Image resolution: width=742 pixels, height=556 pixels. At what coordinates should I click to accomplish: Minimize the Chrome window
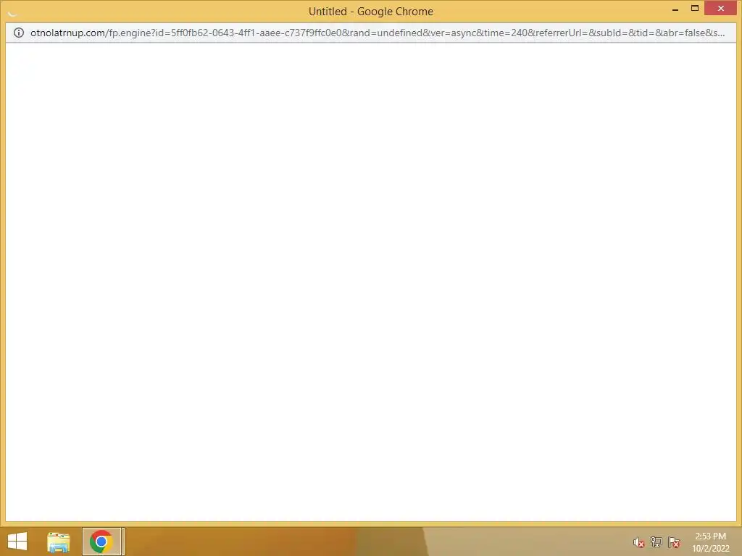675,9
